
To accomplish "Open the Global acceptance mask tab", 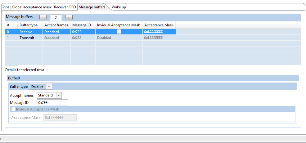I will [x=32, y=7].
